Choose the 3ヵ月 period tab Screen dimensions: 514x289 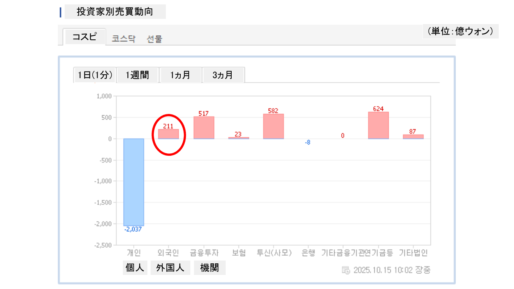[x=223, y=75]
